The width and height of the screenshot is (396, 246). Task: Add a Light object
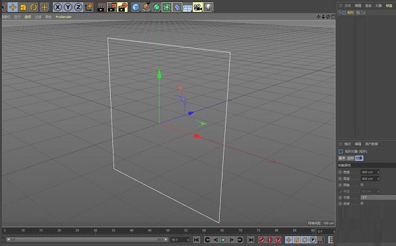pyautogui.click(x=208, y=7)
